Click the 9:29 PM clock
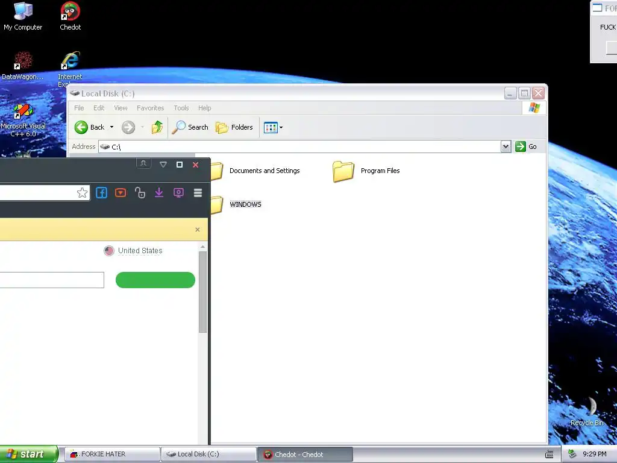 [595, 454]
